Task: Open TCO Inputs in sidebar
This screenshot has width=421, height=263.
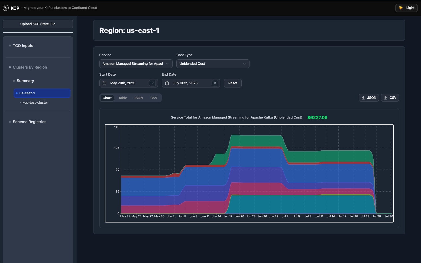Action: 23,46
